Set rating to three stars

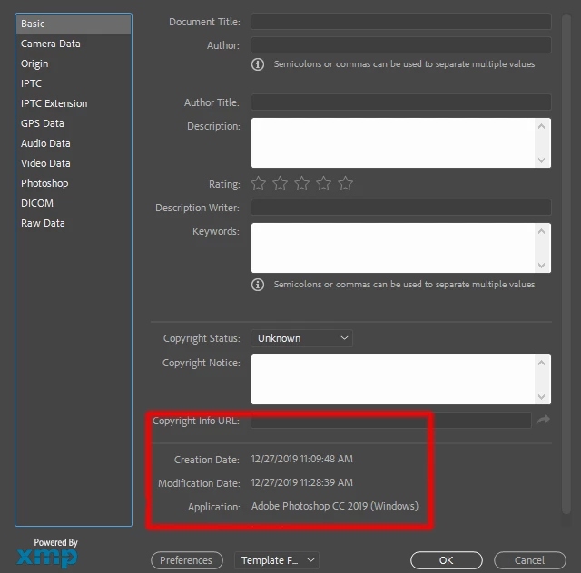pyautogui.click(x=302, y=184)
